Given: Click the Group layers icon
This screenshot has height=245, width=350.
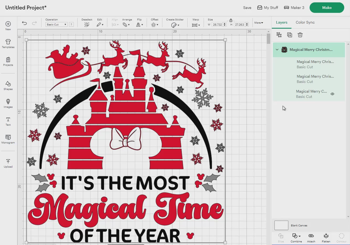Looking at the screenshot, I should 279,35.
